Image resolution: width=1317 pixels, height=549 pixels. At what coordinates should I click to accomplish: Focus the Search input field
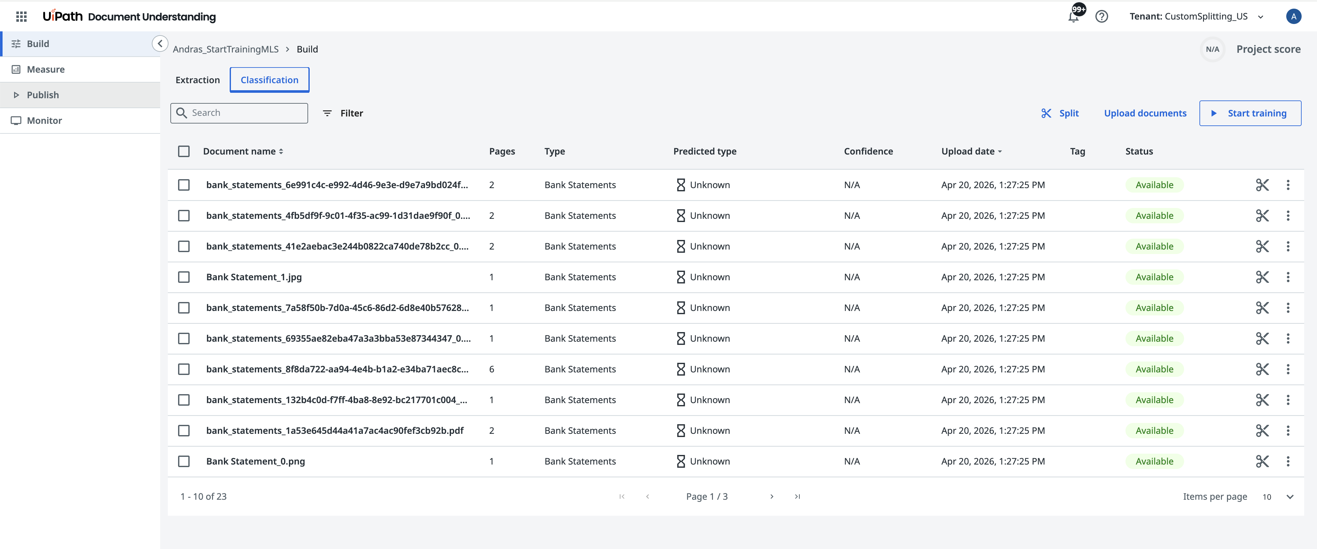(239, 113)
